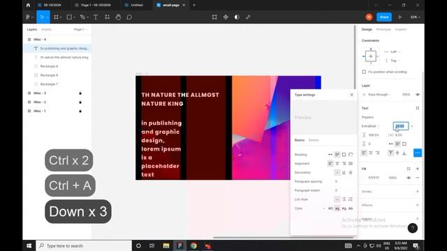447x251 pixels.
Task: Click the Present play icon
Action: 400,17
